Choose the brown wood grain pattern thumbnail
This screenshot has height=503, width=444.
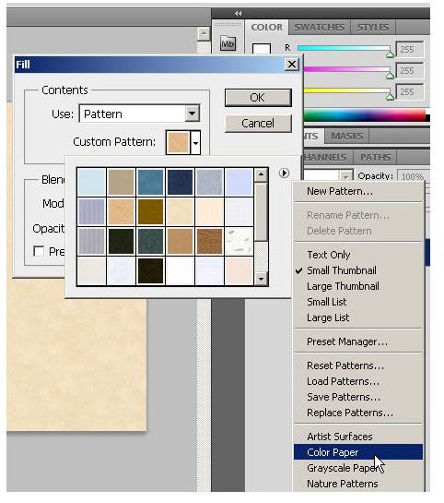[209, 241]
